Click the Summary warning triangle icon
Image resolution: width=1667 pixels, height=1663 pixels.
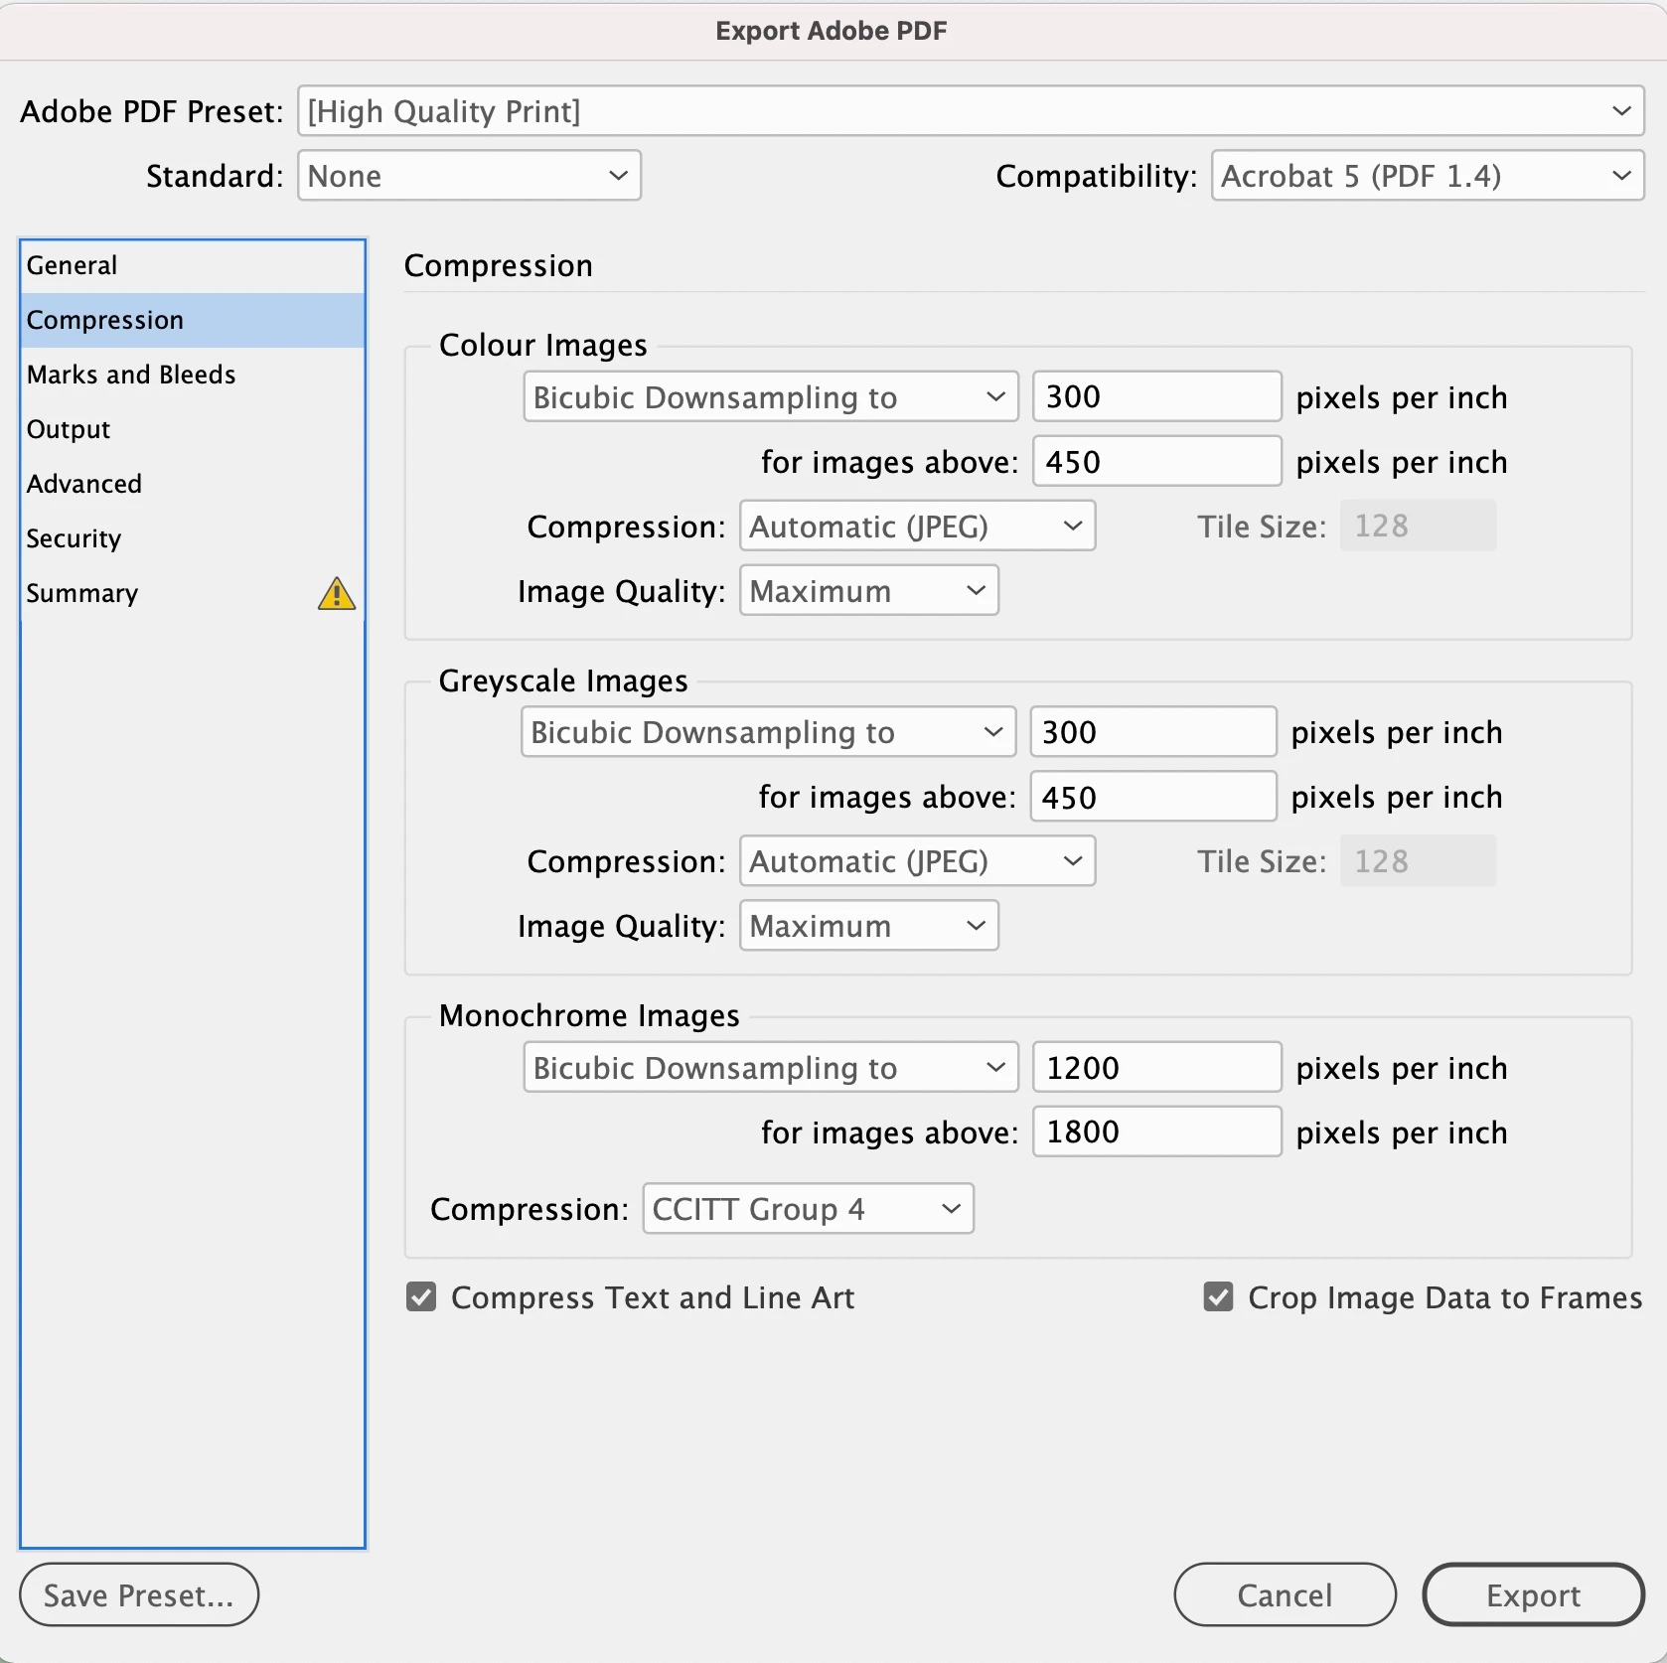(x=337, y=594)
